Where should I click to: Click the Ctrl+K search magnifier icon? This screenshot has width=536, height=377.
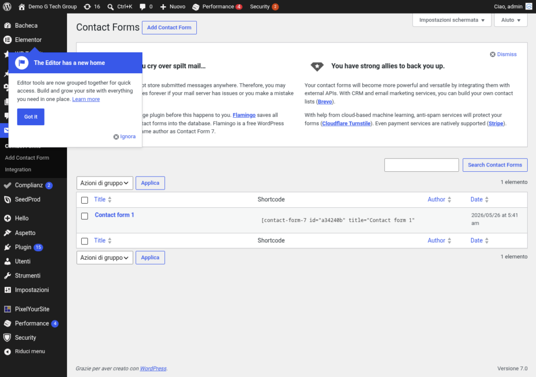(110, 7)
